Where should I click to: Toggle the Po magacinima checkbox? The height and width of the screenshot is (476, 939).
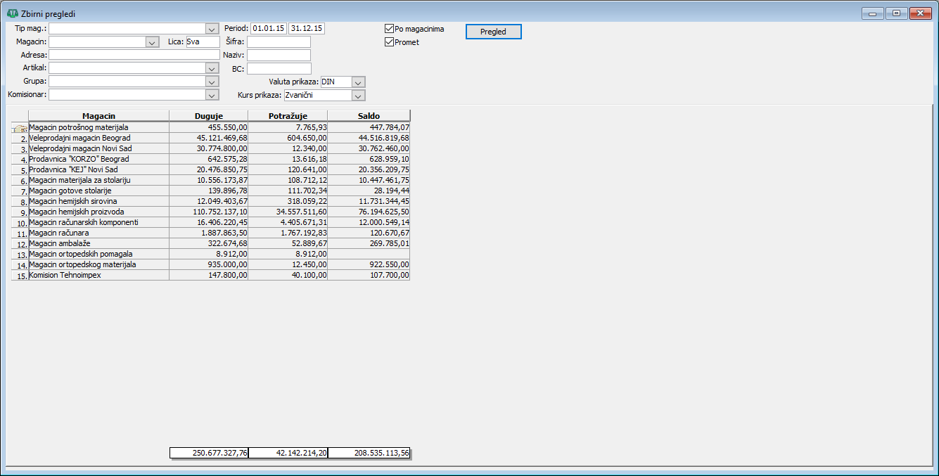click(389, 29)
